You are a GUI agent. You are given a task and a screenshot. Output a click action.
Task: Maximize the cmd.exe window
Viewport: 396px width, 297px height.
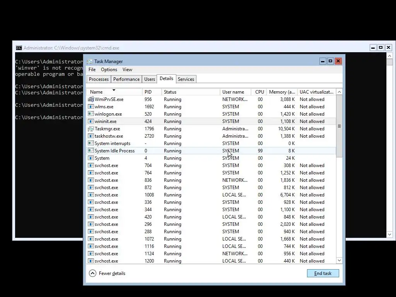pos(381,48)
